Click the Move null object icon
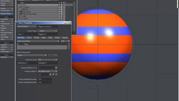The height and width of the screenshot is (101, 179). tap(21, 5)
